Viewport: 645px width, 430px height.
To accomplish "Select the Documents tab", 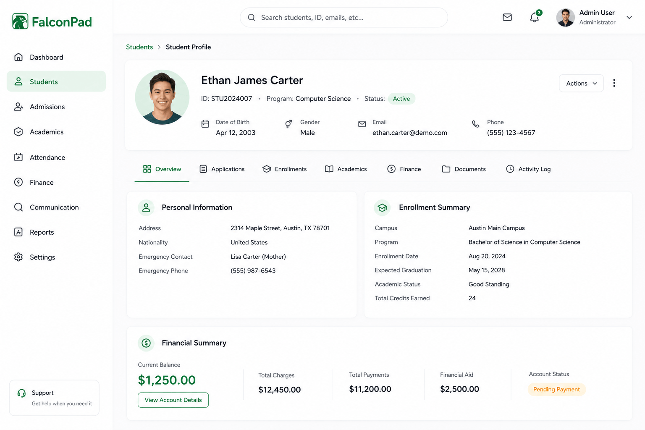I will tap(464, 169).
